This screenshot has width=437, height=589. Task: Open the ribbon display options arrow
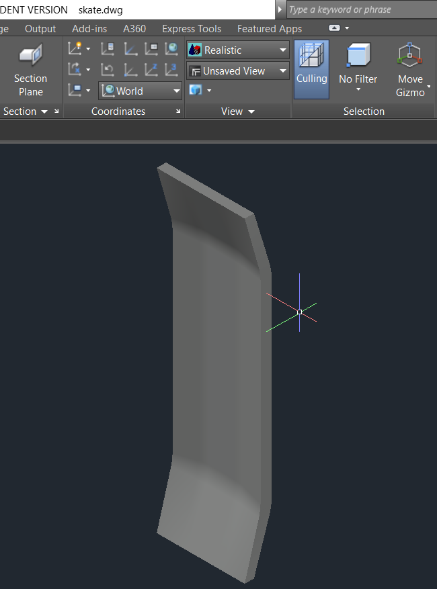coord(347,28)
